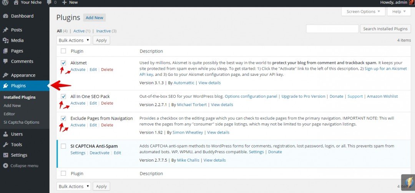
Task: Open the Michael Torbert author link
Action: click(x=192, y=105)
